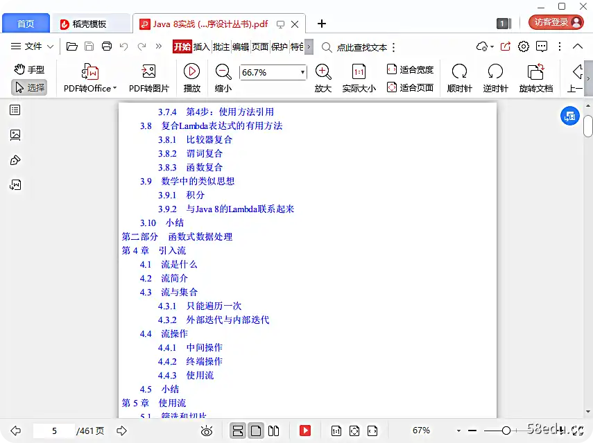Open 旋转文档 rotate document
593x443 pixels.
[536, 78]
